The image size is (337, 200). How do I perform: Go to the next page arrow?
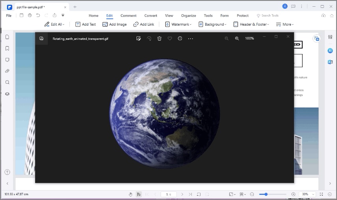[x=182, y=194]
